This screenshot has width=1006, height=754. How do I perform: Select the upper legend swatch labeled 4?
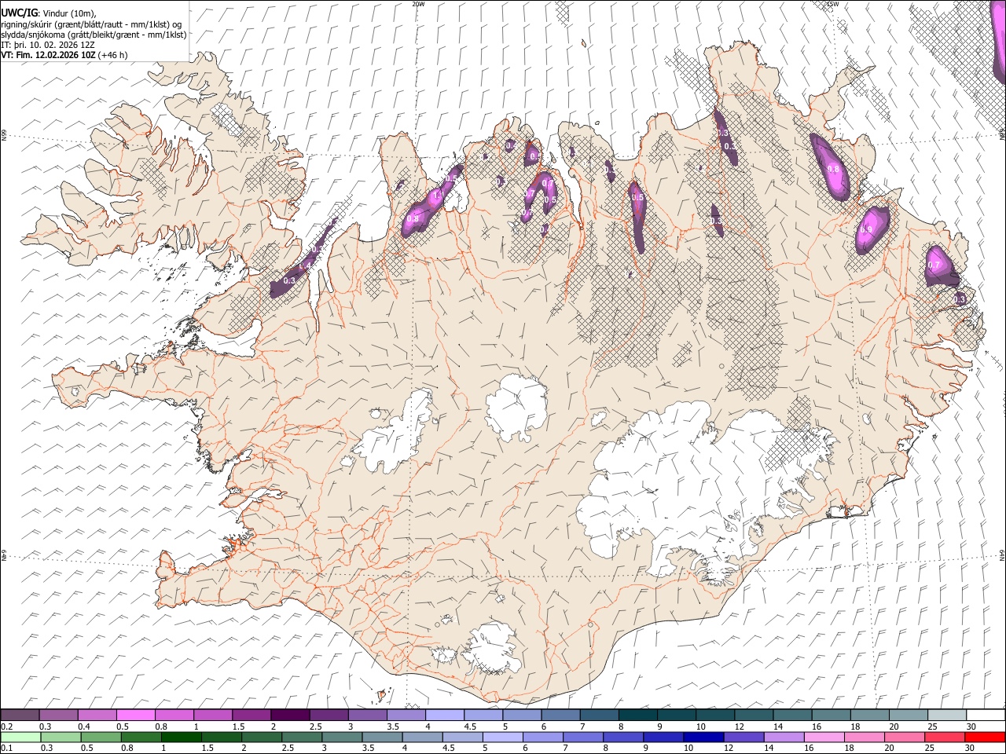(x=444, y=716)
